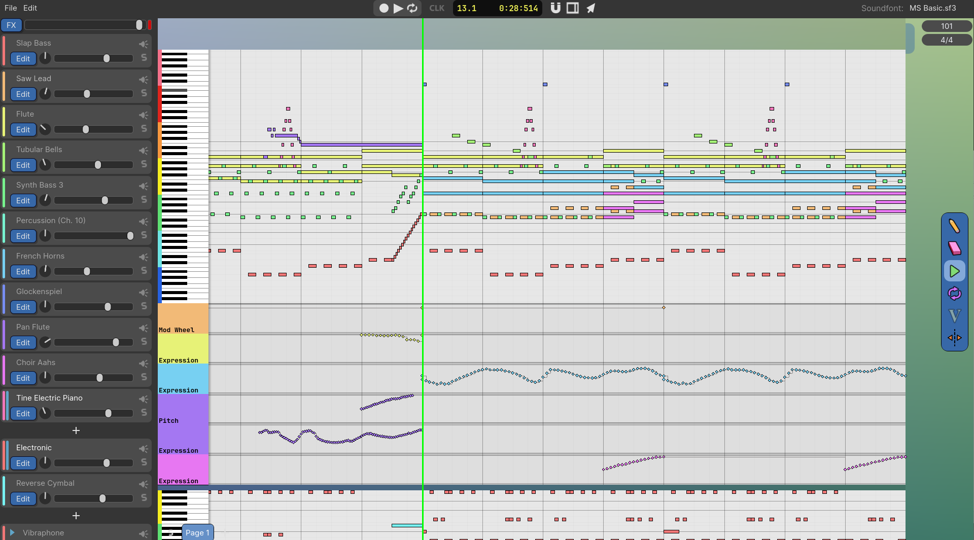Add a track below Reverse Cymbal
The image size is (974, 540).
click(x=76, y=516)
